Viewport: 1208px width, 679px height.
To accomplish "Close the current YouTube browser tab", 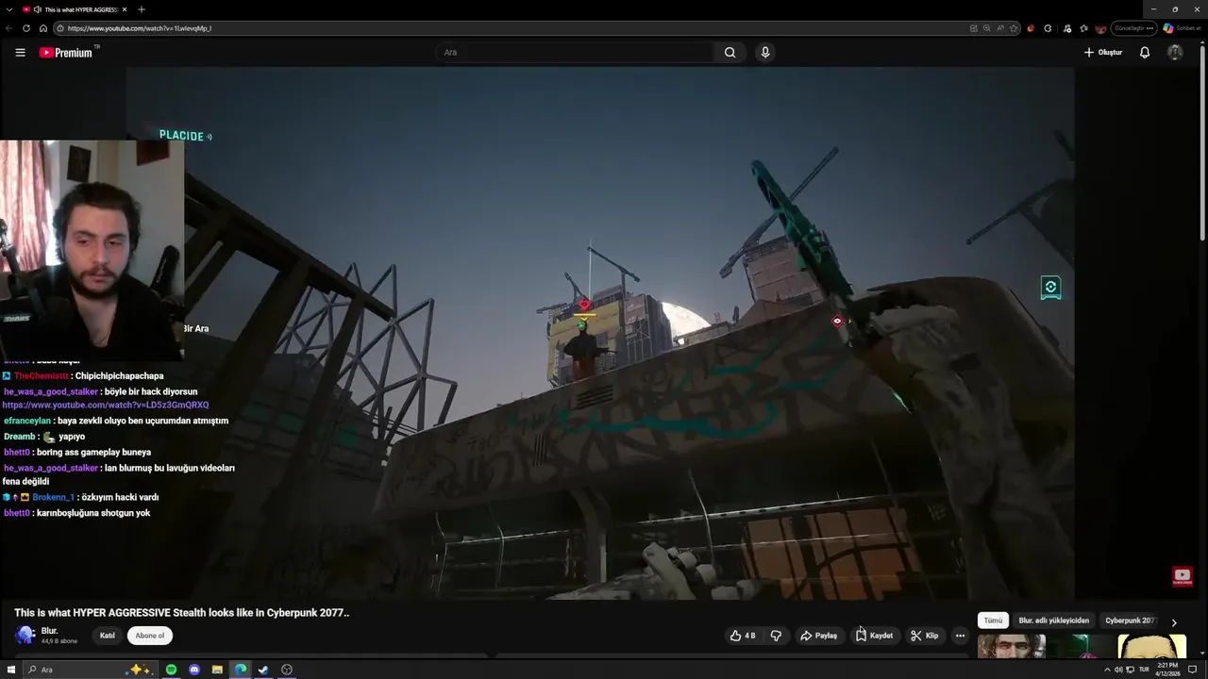I will click(x=125, y=9).
